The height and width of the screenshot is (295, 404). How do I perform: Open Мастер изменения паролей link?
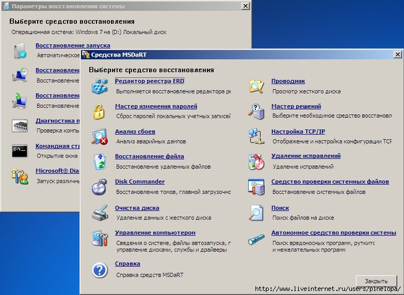click(x=156, y=106)
